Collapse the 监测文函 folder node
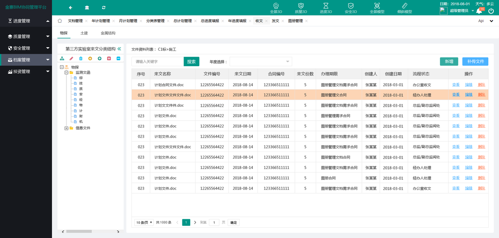Viewport: 499px width, 238px height. pos(66,73)
